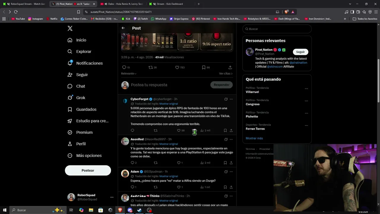Open File Explorer from the taskbar
This screenshot has width=380, height=214.
click(91, 210)
